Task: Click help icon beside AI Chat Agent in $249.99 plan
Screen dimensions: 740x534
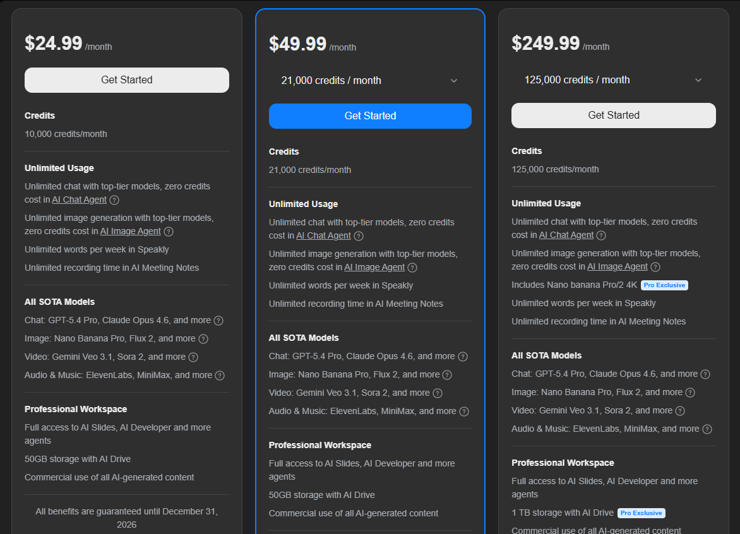Action: (601, 235)
